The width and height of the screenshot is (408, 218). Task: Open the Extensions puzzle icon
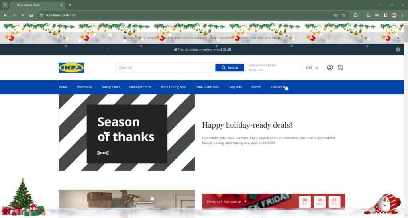[355, 16]
